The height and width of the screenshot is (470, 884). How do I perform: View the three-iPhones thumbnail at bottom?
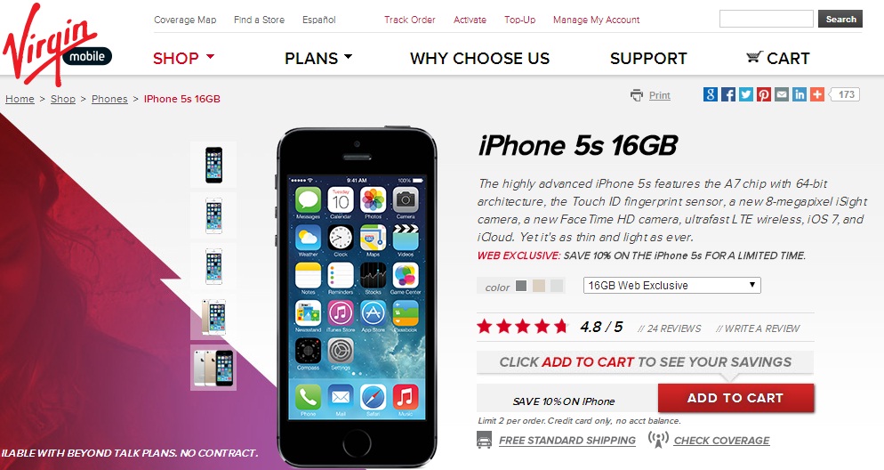213,368
